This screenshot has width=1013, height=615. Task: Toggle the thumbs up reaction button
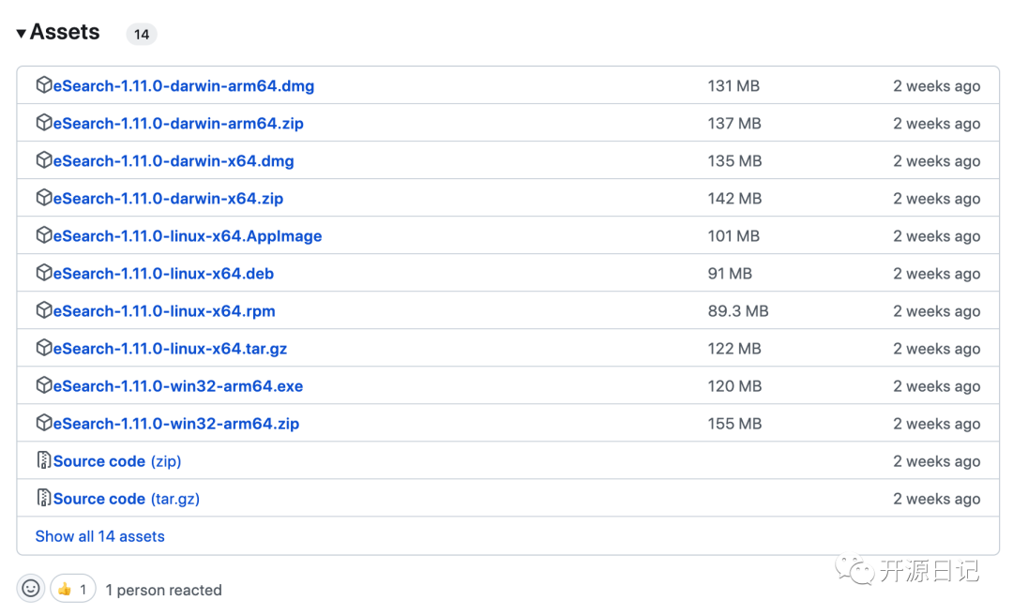click(73, 589)
